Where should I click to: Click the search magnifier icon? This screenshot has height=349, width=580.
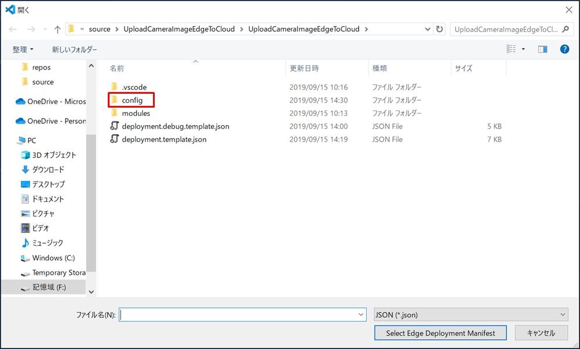point(566,29)
